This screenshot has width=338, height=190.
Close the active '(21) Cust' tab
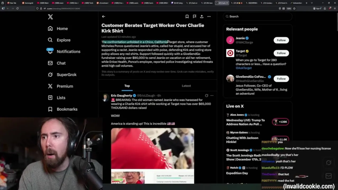pyautogui.click(x=227, y=3)
